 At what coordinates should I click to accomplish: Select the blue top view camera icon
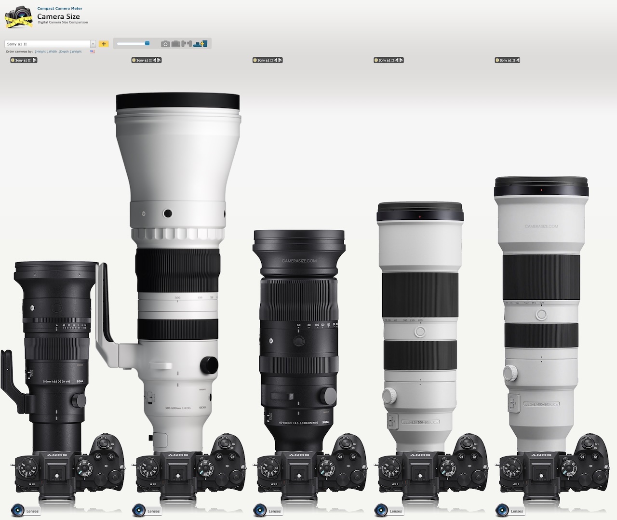[x=200, y=44]
